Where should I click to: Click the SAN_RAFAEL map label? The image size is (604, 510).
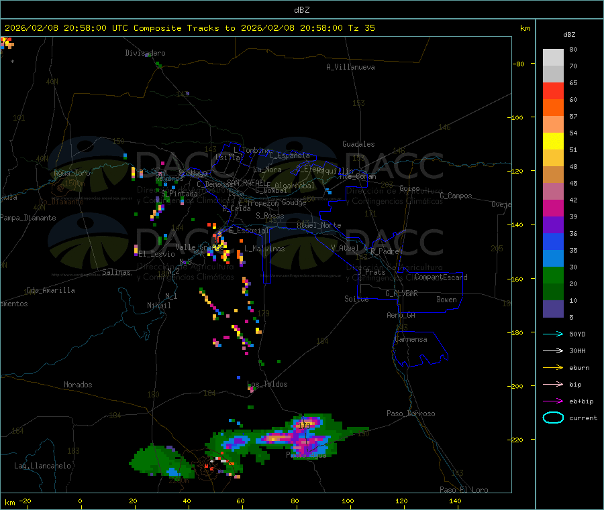(246, 182)
